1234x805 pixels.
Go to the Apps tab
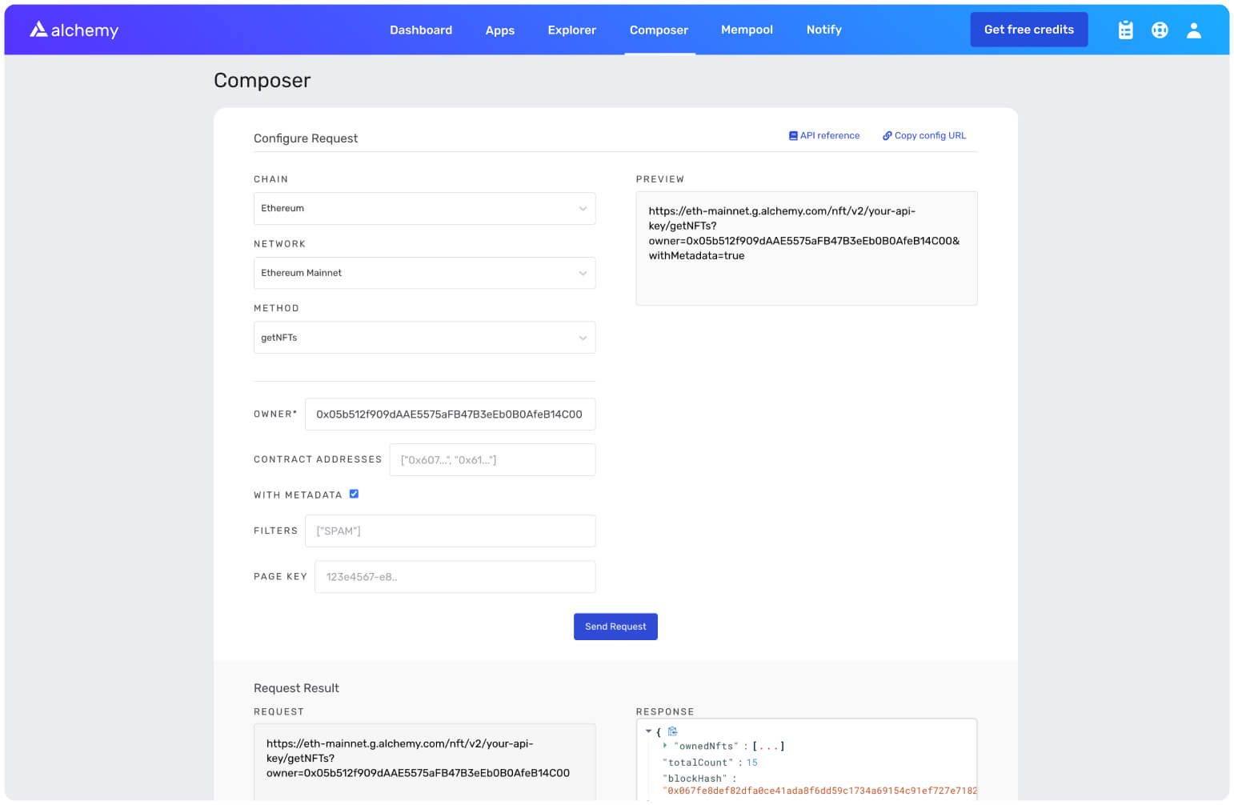coord(499,30)
